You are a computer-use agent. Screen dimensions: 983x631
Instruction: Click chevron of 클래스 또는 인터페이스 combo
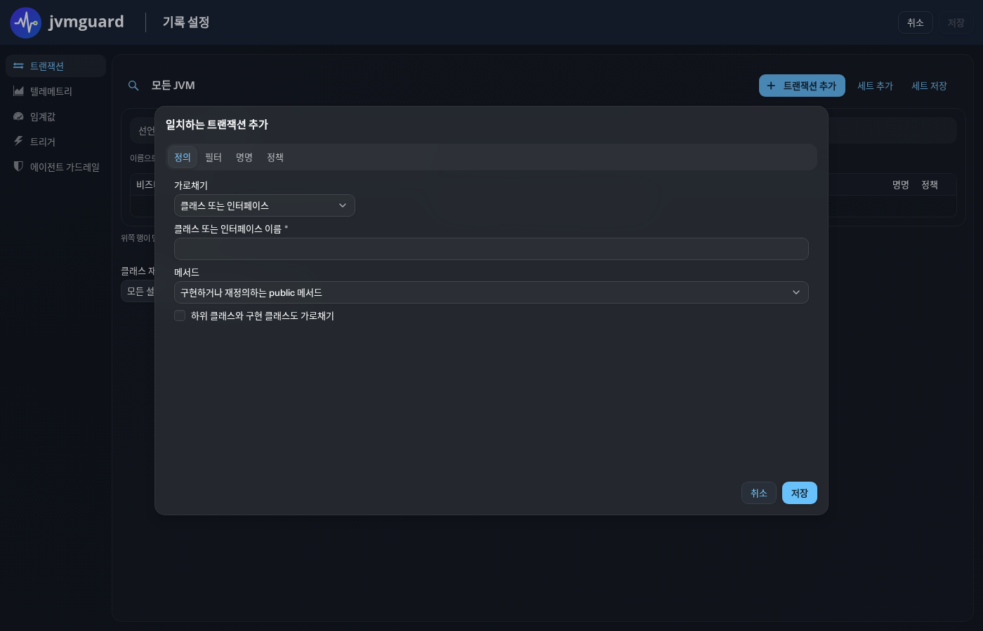click(x=343, y=205)
